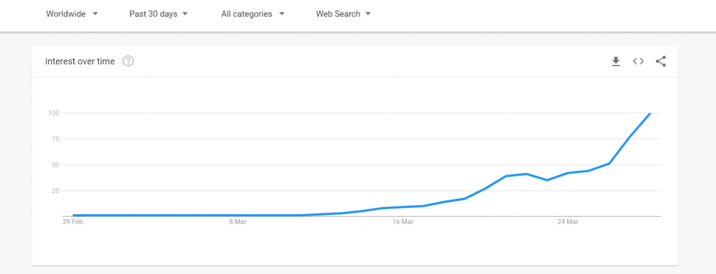716x274 pixels.
Task: Click the 24 Mar axis label
Action: [568, 222]
